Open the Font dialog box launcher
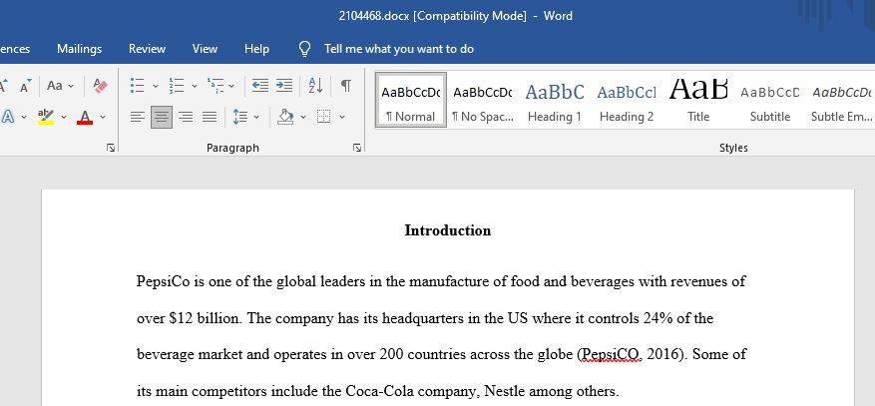The width and height of the screenshot is (875, 406). [x=111, y=148]
